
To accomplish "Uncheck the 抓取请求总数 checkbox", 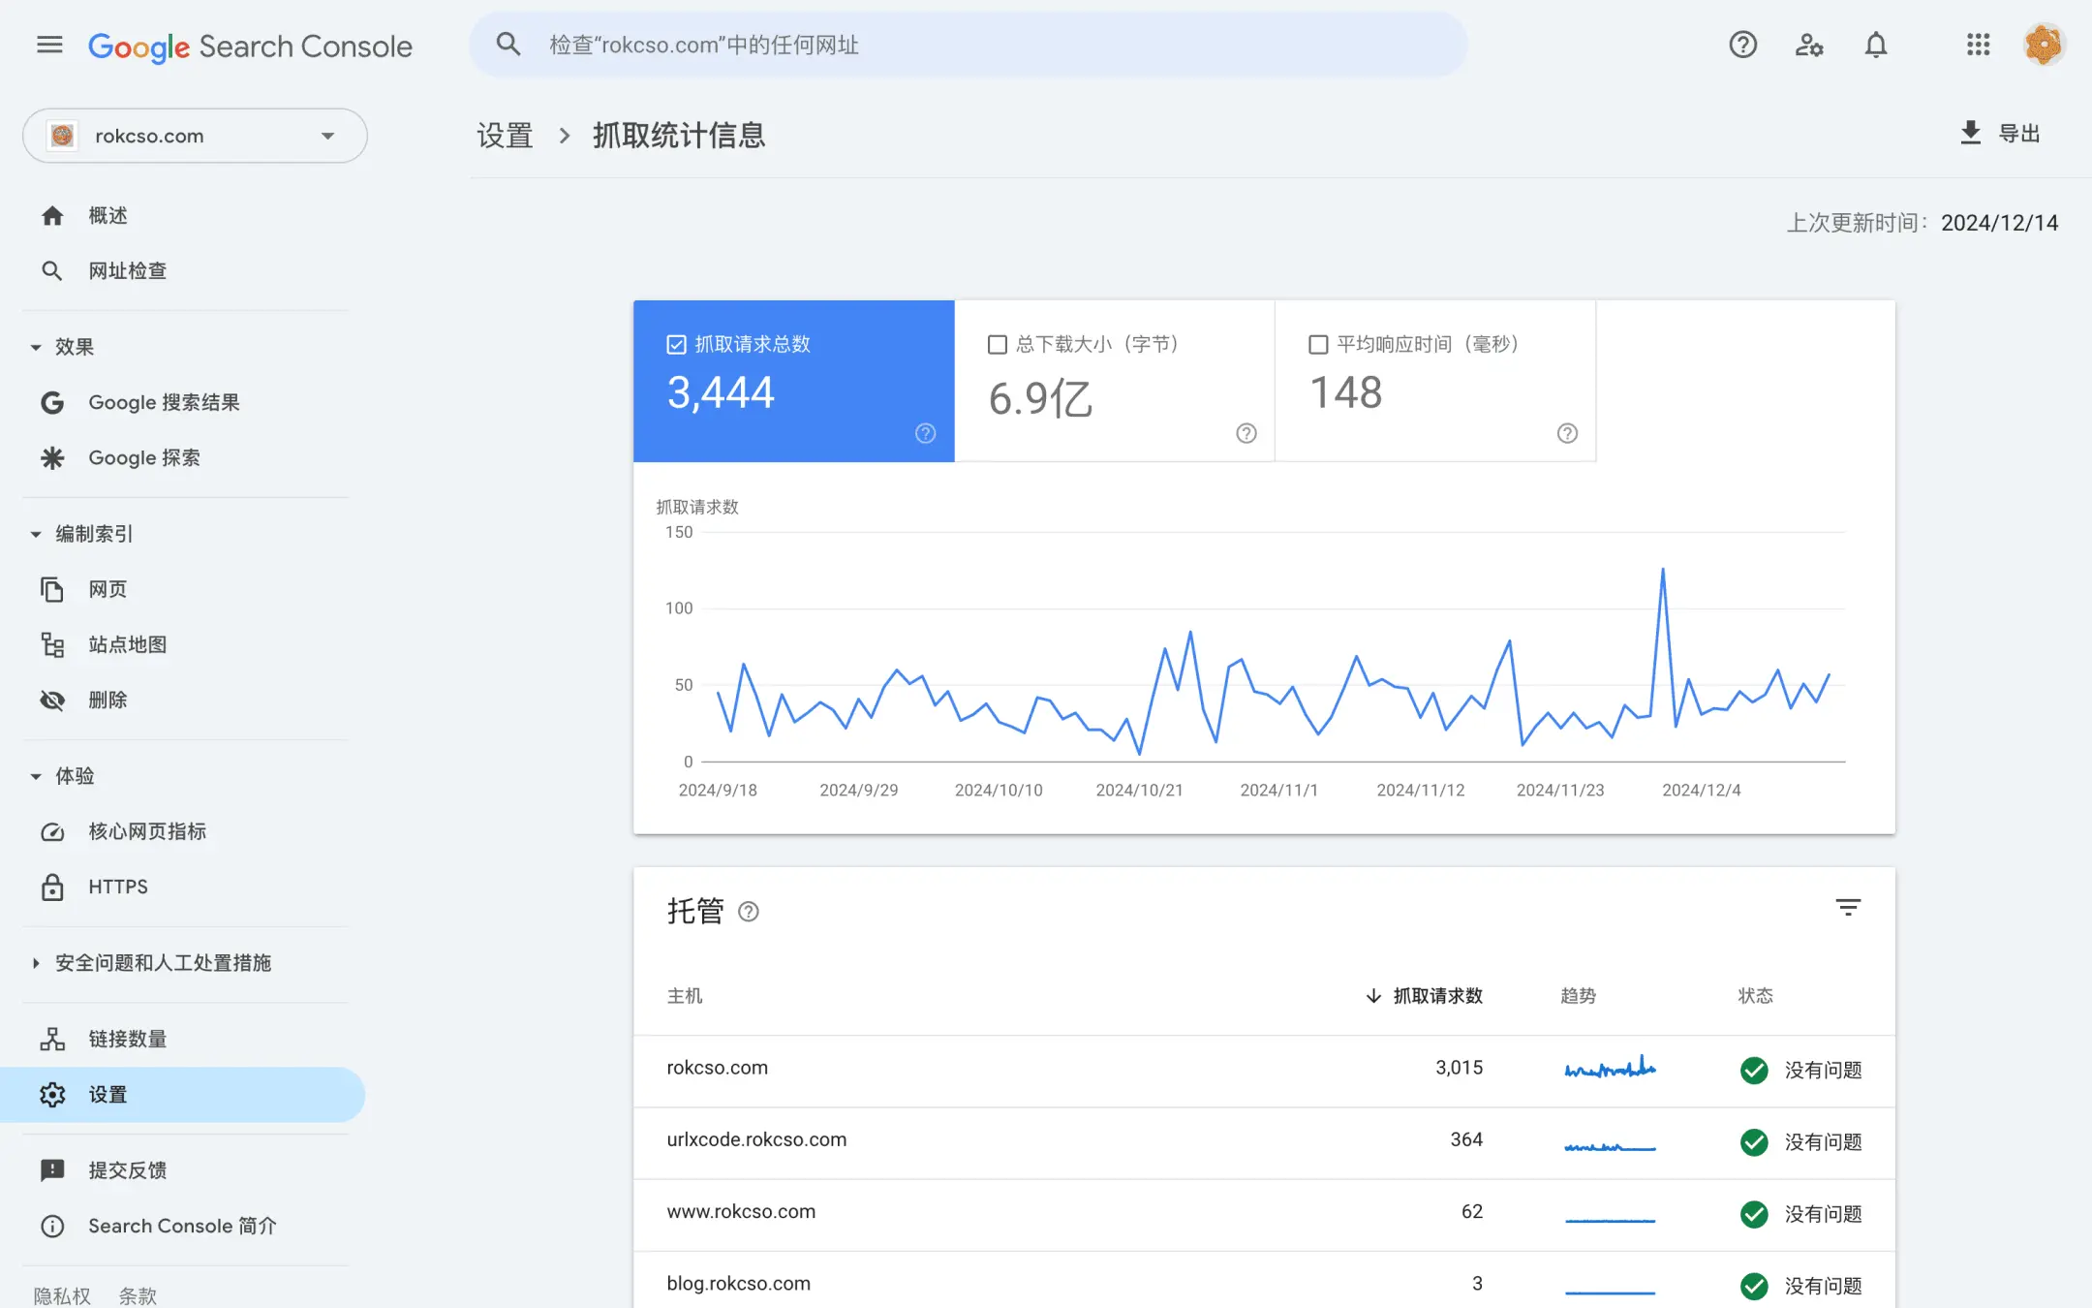I will click(x=676, y=344).
